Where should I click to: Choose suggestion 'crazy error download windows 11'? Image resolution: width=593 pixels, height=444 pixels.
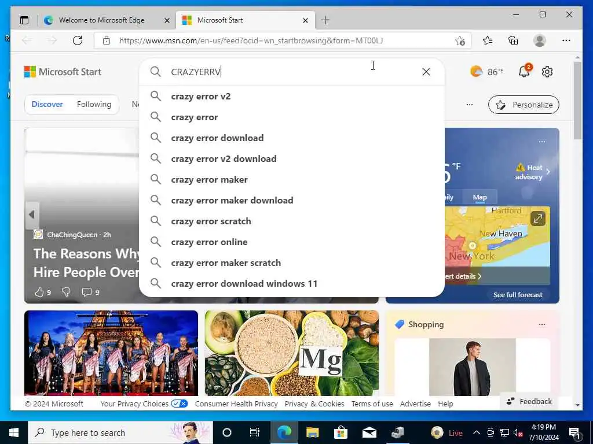[292, 283]
